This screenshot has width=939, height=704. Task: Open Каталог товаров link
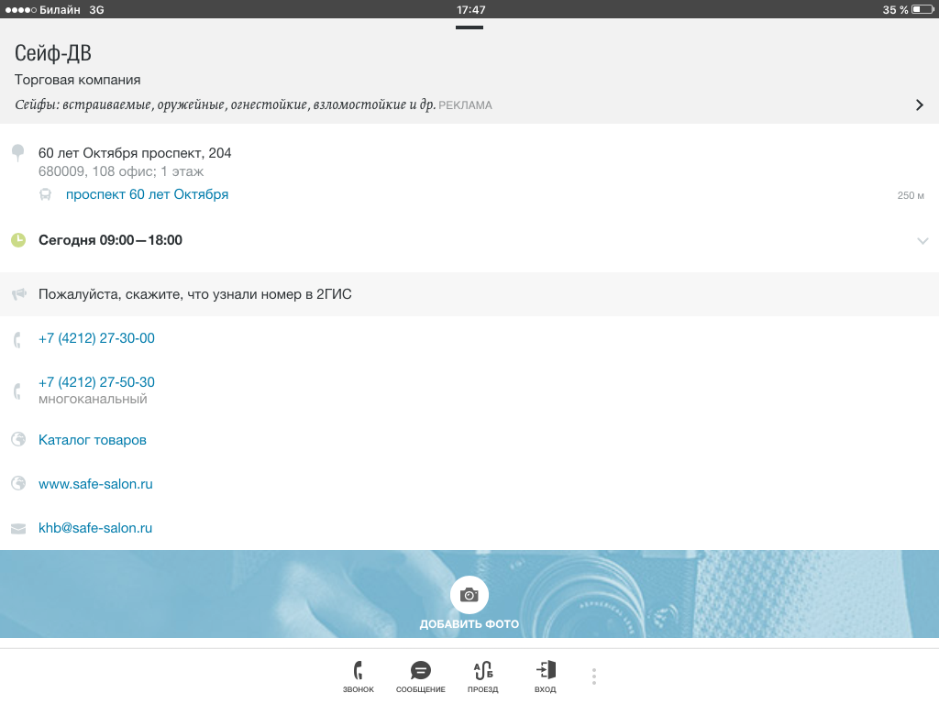click(x=93, y=440)
